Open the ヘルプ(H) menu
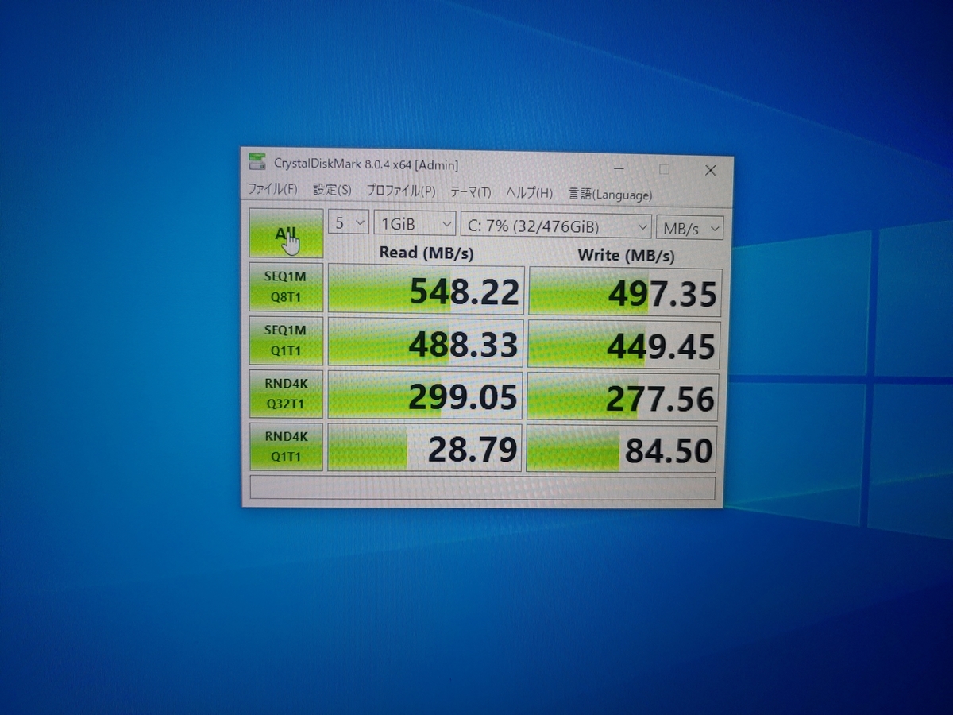Viewport: 953px width, 715px height. click(529, 193)
